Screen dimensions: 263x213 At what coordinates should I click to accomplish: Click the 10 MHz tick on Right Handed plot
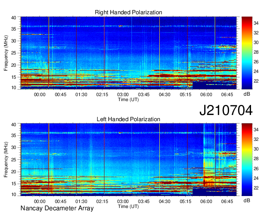point(14,88)
